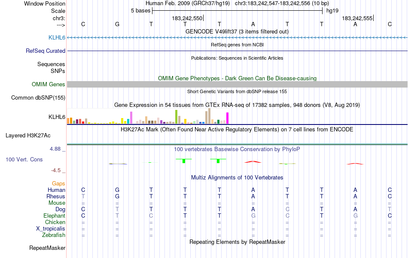Click the X_tropicalis alignment row label
408x258 pixels.
pos(51,229)
